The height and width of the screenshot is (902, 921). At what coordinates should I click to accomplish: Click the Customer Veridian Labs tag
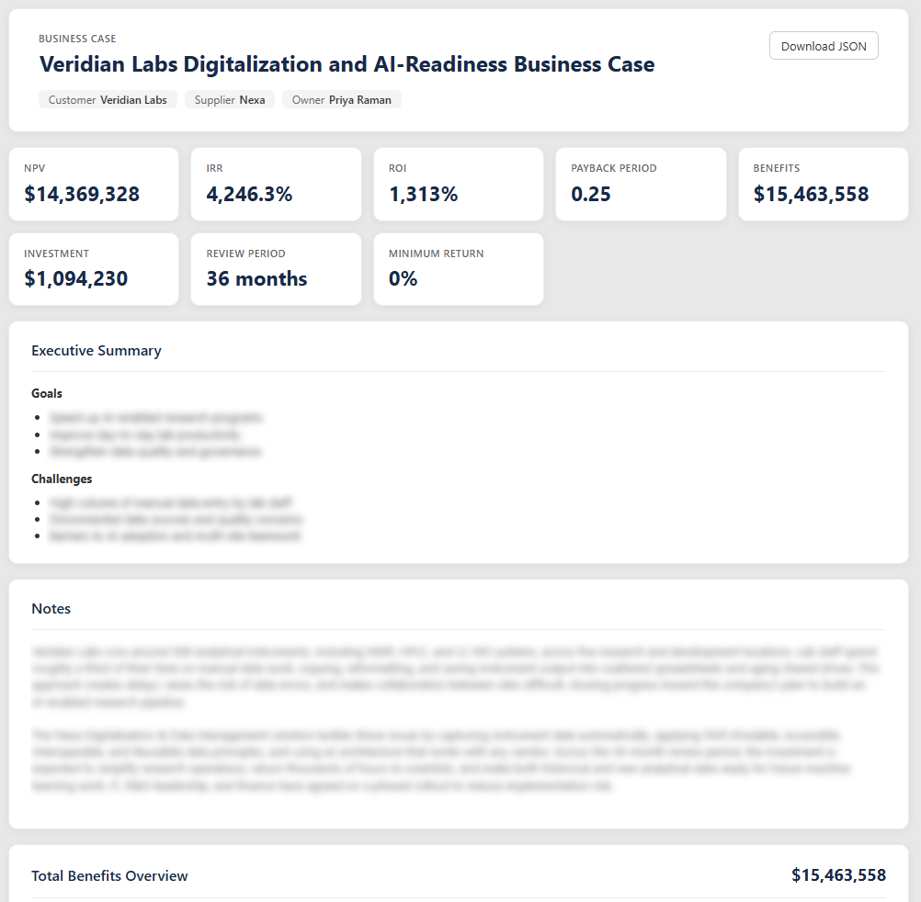[x=108, y=100]
